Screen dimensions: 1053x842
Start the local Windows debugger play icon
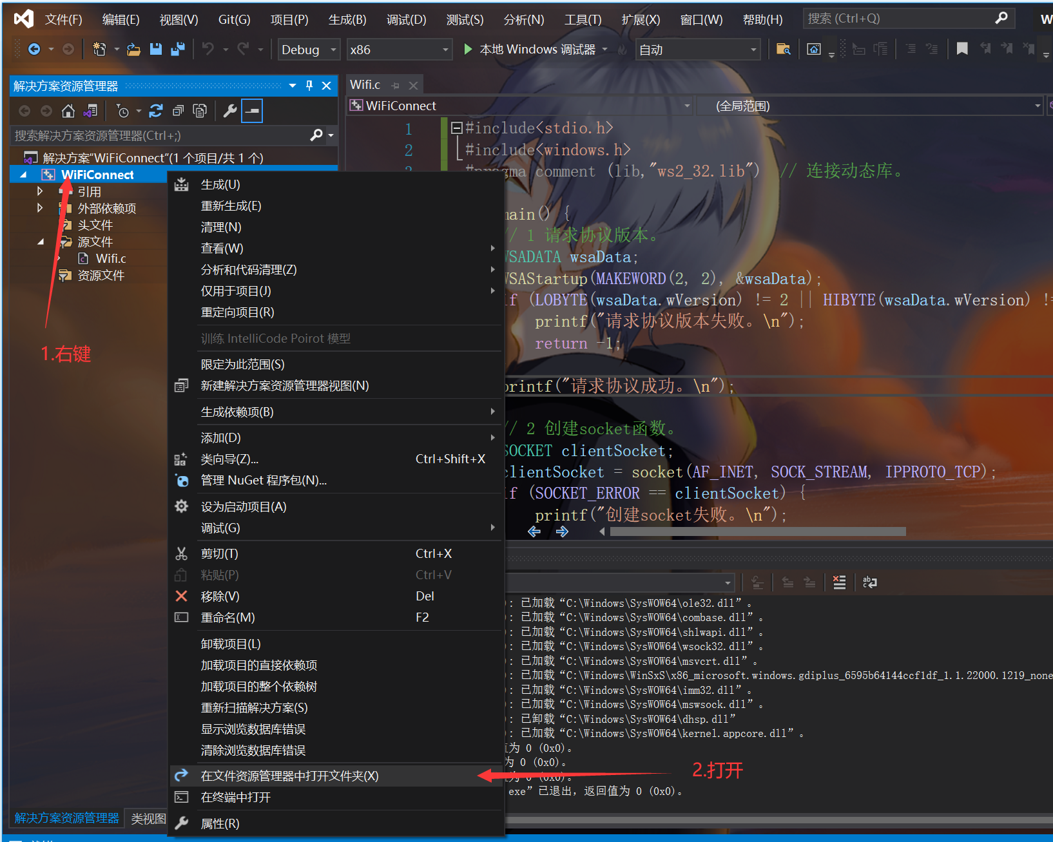tap(469, 49)
